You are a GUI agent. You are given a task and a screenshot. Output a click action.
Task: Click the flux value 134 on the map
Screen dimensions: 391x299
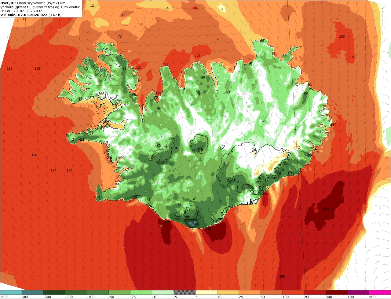53,170
